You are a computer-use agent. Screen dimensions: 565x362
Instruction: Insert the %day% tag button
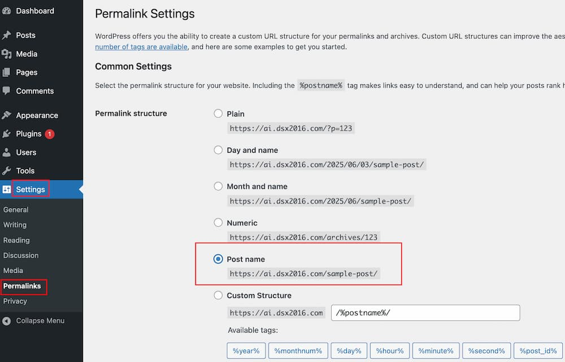(x=349, y=351)
